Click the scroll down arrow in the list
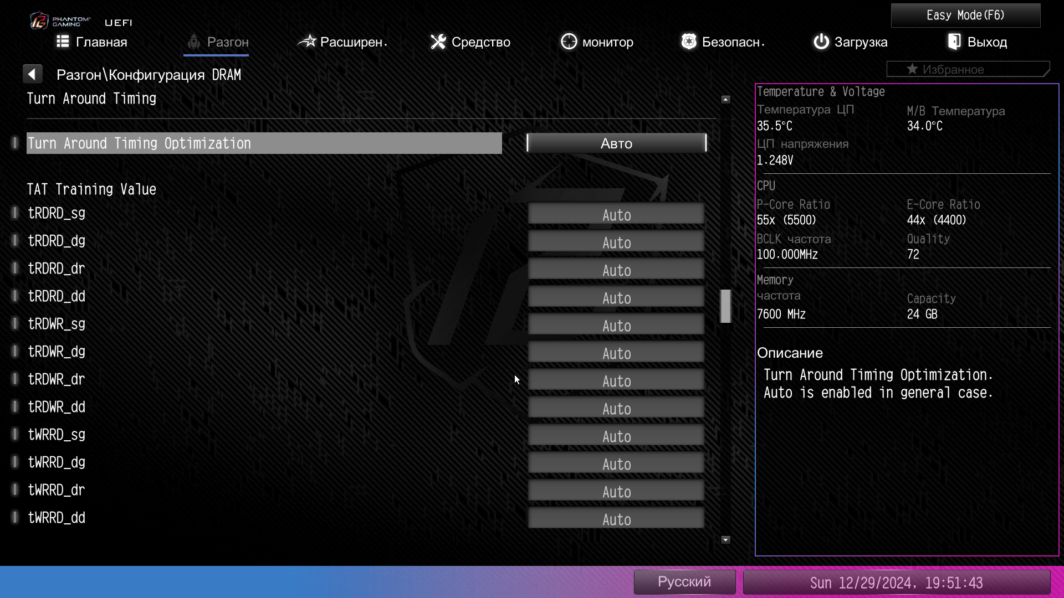Screen dimensions: 1064x598 [x=725, y=539]
